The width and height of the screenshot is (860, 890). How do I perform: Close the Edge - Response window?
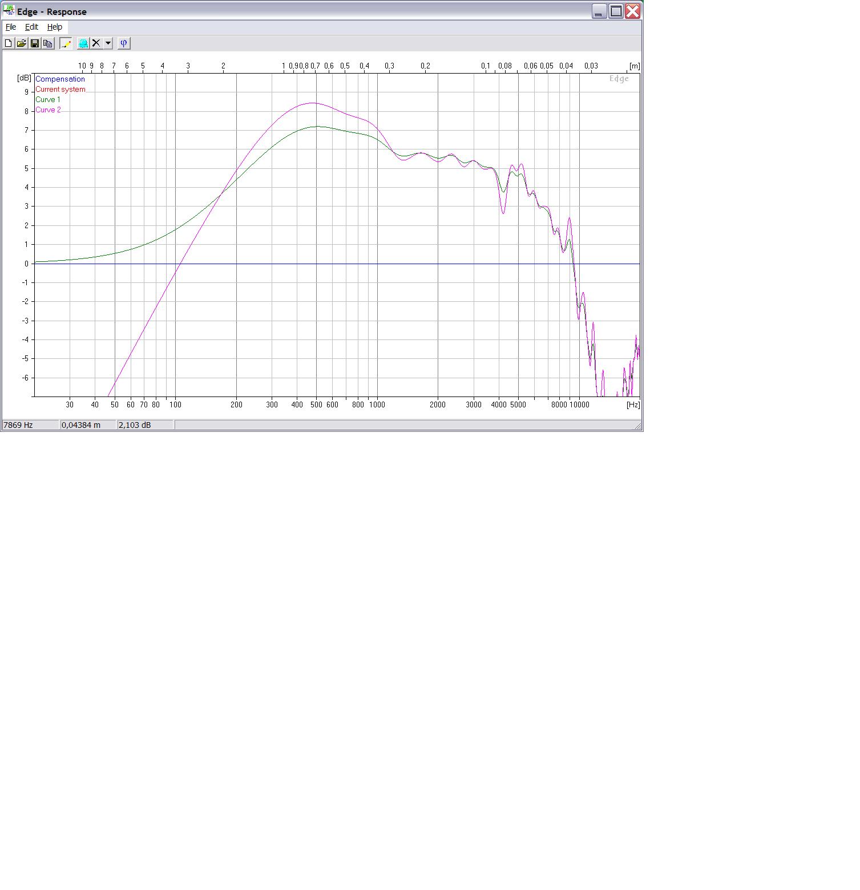point(632,11)
